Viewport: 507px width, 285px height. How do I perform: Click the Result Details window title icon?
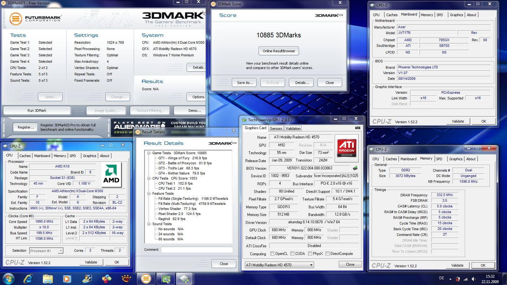[138, 132]
